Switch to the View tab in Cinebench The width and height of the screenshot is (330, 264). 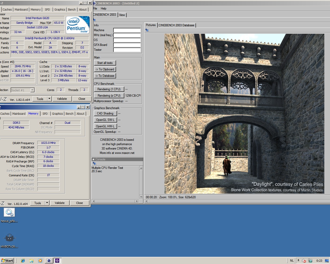point(122,15)
